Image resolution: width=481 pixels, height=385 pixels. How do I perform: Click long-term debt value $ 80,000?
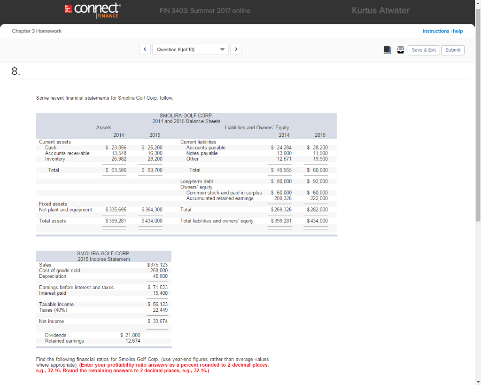point(281,181)
